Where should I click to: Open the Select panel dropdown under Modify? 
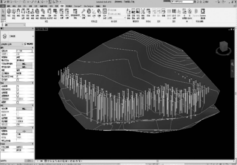click(x=3, y=21)
